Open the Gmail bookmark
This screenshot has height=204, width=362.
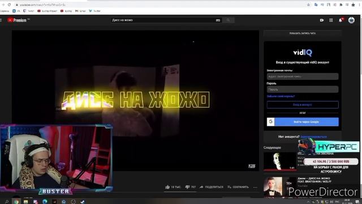[80, 11]
